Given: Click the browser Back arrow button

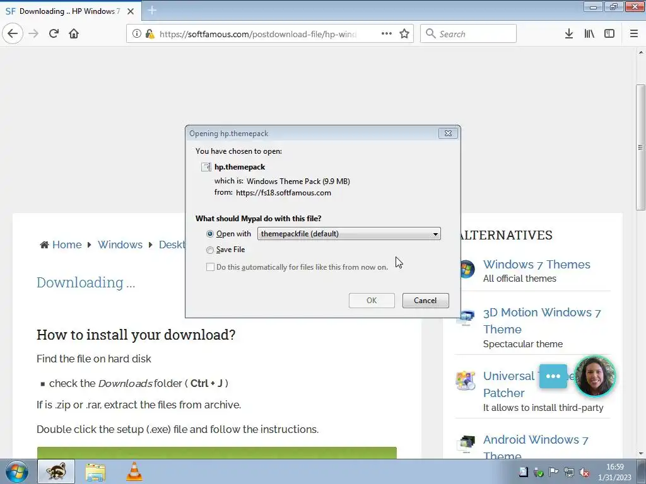Looking at the screenshot, I should [13, 33].
